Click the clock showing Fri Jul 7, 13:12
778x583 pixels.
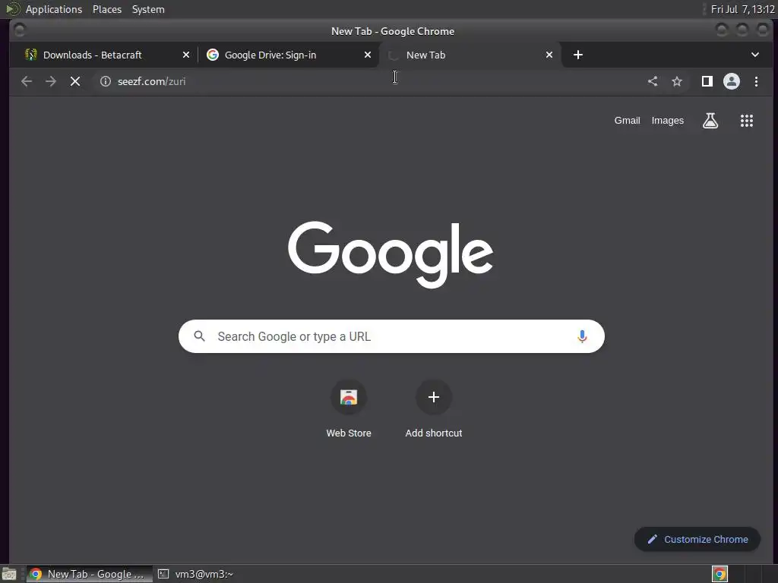pyautogui.click(x=742, y=9)
